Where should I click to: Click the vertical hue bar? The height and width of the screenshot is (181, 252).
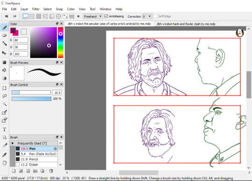[x=61, y=43]
